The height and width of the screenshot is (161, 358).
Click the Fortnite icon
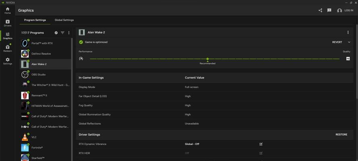25,148
